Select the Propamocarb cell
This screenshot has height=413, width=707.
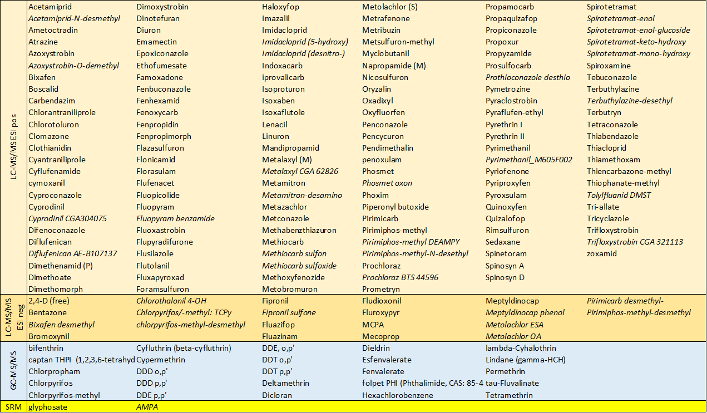point(508,7)
